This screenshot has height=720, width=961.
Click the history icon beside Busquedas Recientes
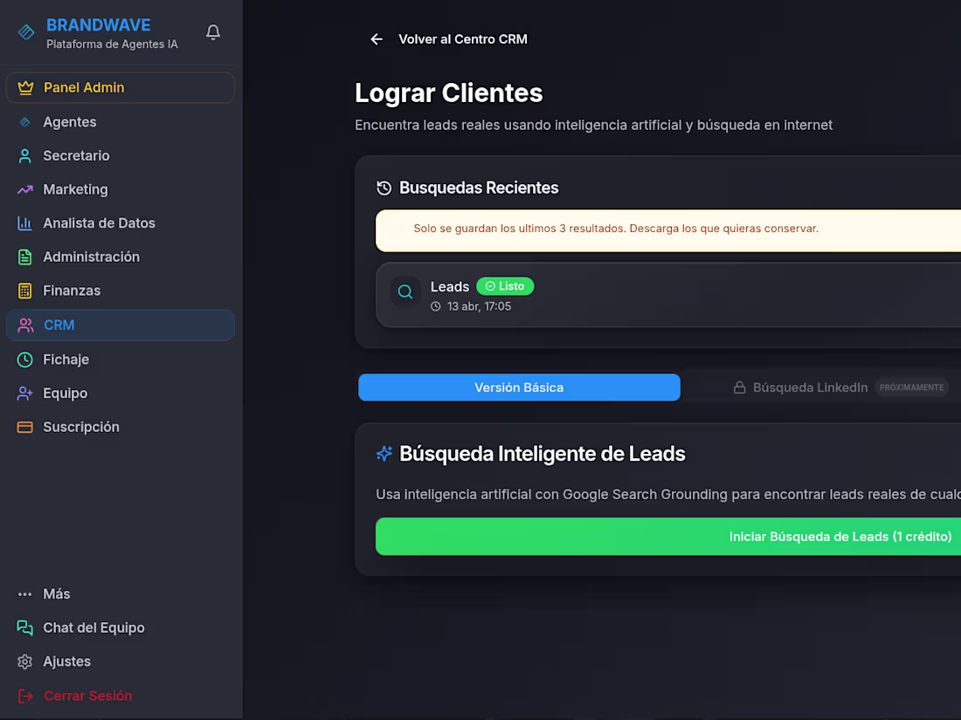(384, 188)
